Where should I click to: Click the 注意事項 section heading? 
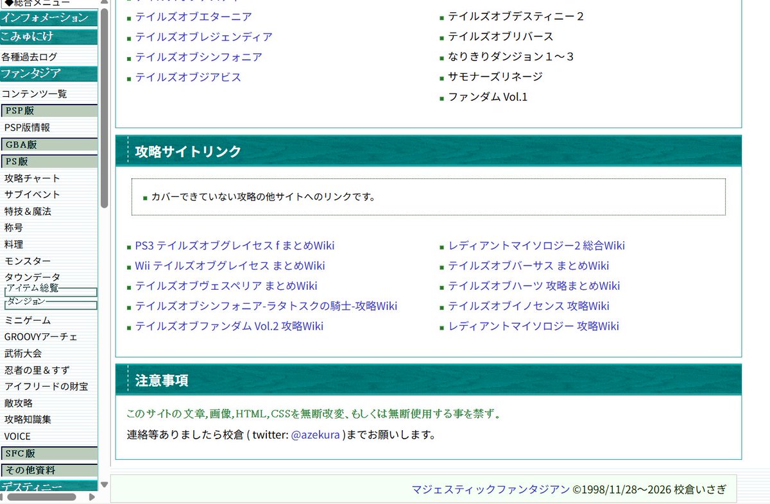162,380
